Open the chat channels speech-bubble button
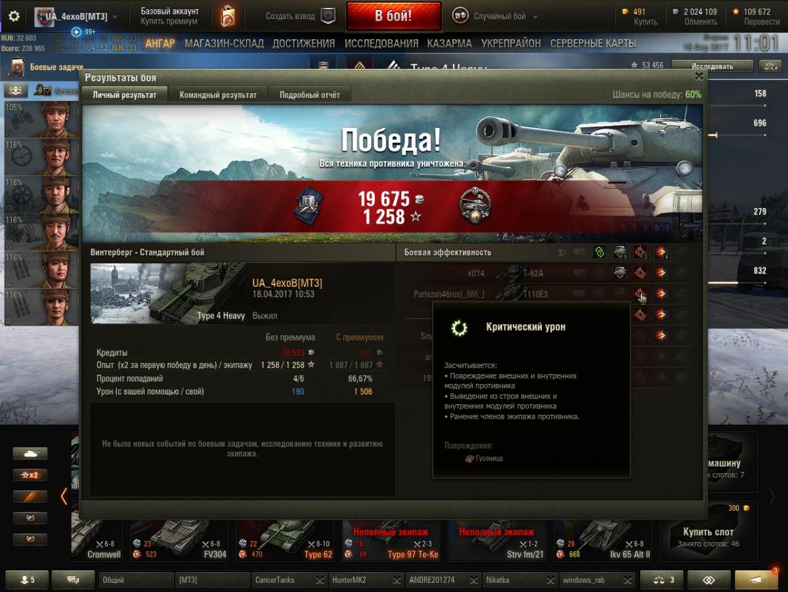Screen dimensions: 788x592 point(74,580)
